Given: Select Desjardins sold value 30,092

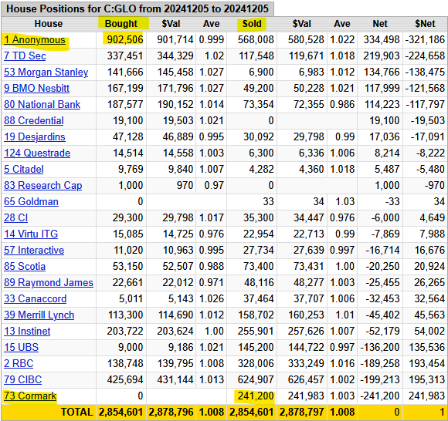Looking at the screenshot, I should [258, 137].
